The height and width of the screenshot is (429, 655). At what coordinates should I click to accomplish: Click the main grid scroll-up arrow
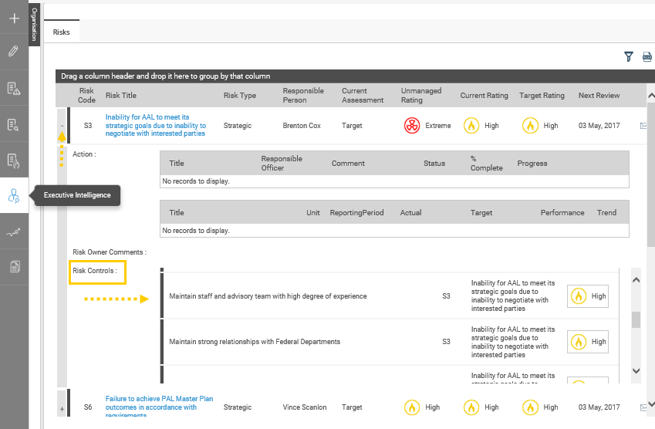pyautogui.click(x=650, y=94)
